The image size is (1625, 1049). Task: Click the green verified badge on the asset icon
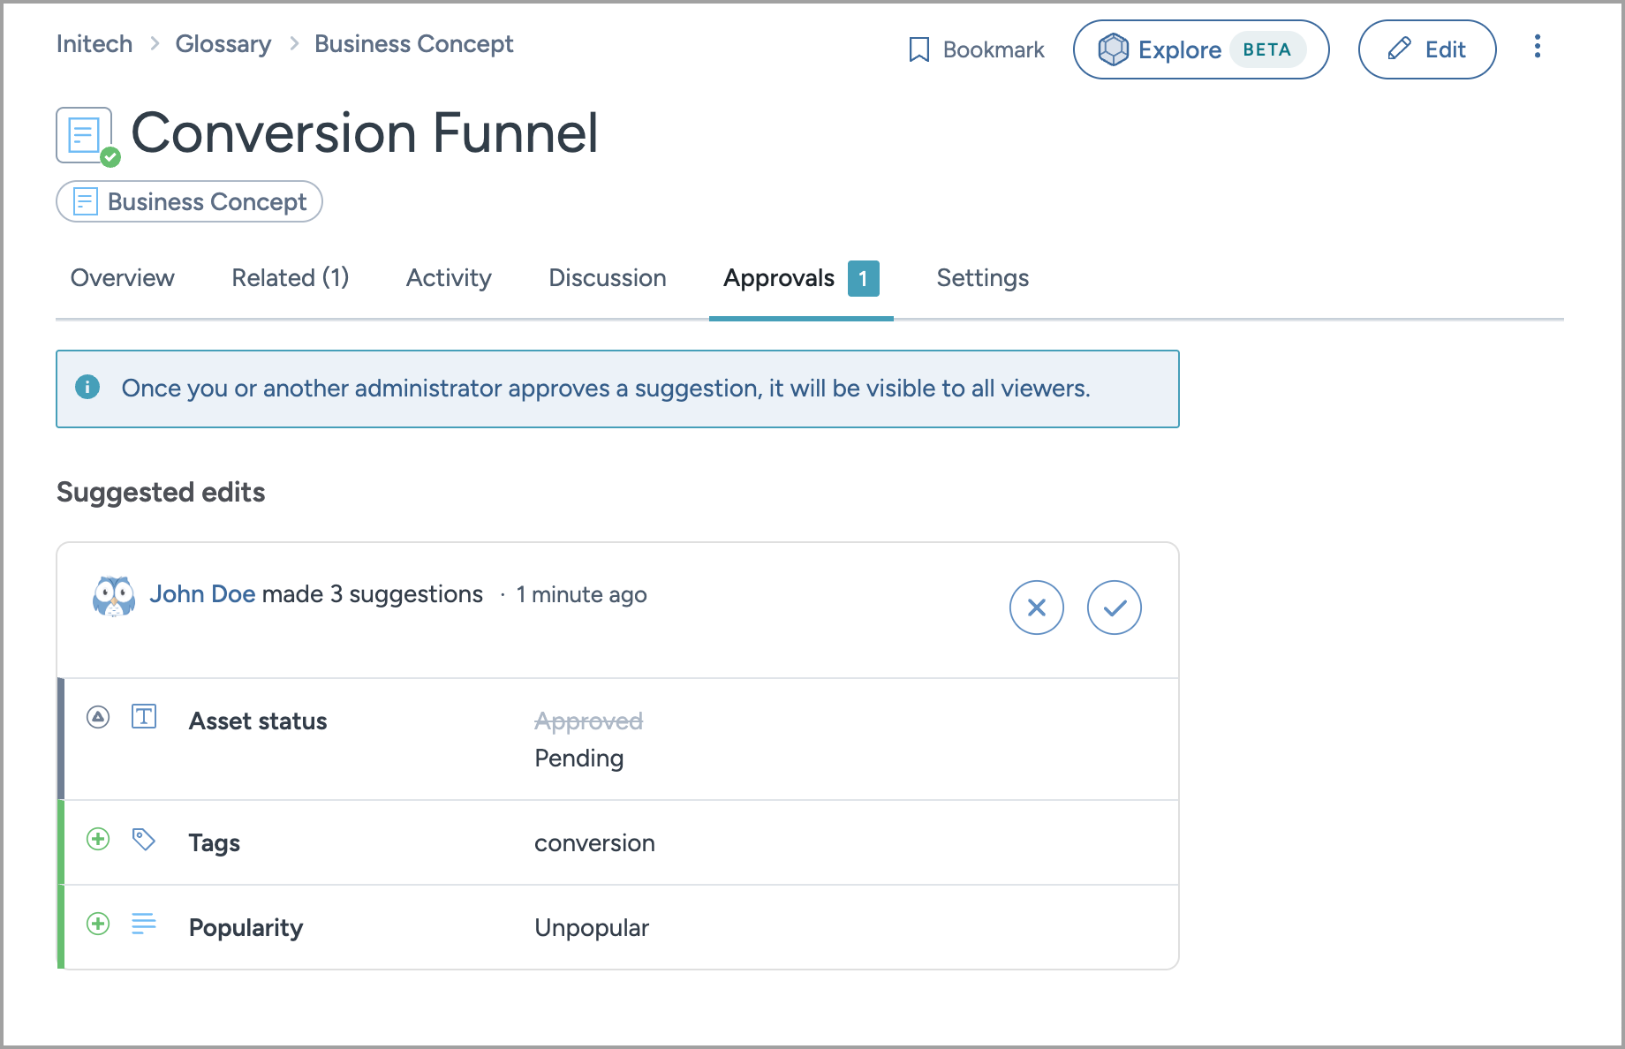click(110, 157)
